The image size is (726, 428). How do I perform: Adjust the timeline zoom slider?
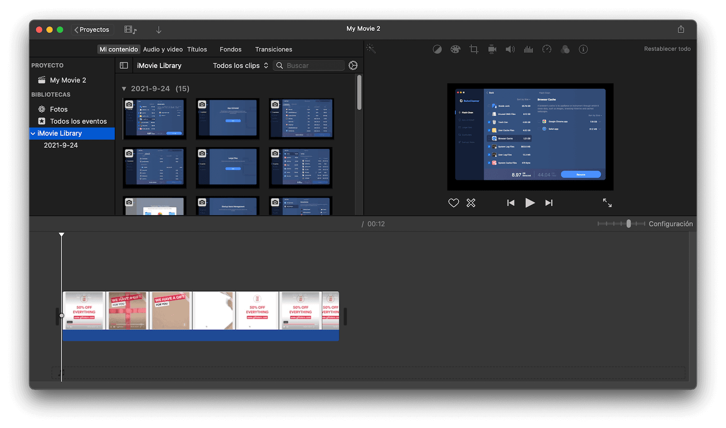(x=628, y=223)
